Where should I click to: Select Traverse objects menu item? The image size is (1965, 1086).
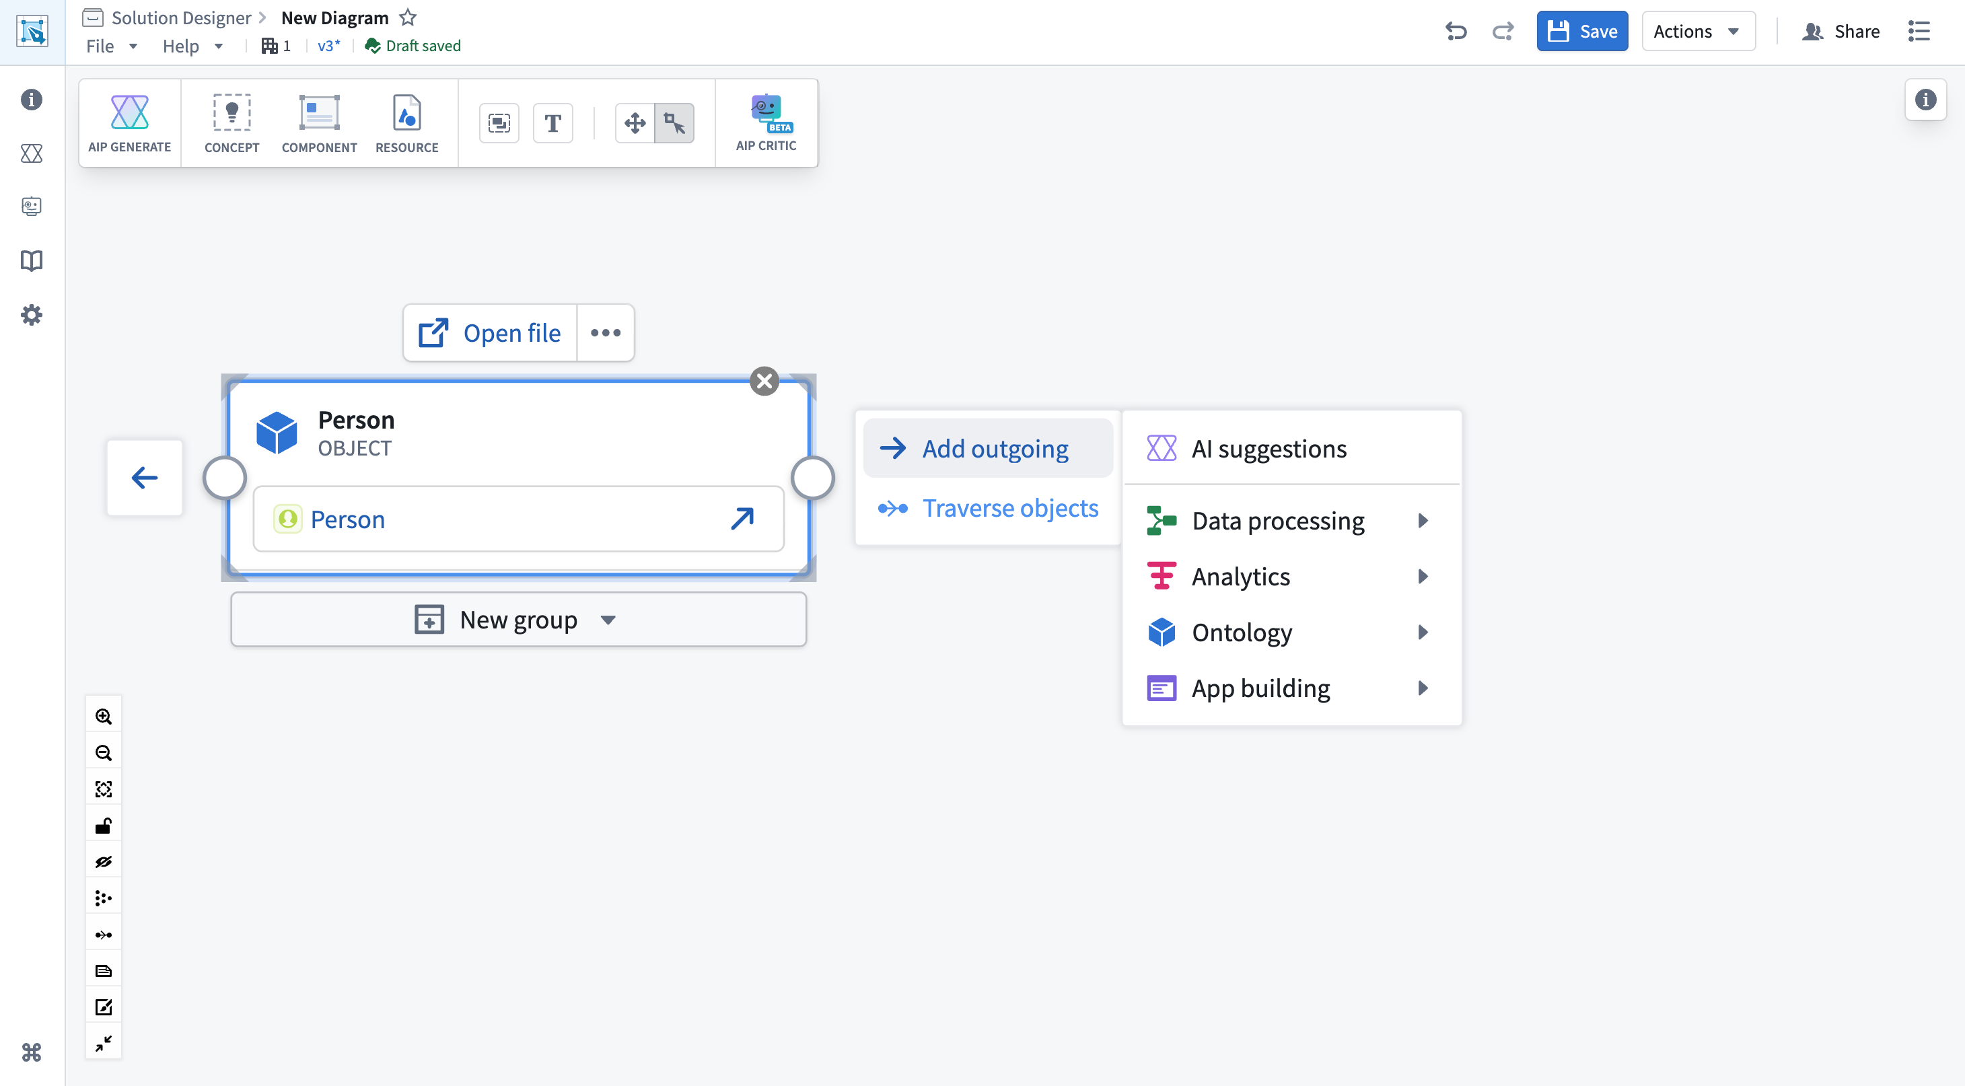988,508
